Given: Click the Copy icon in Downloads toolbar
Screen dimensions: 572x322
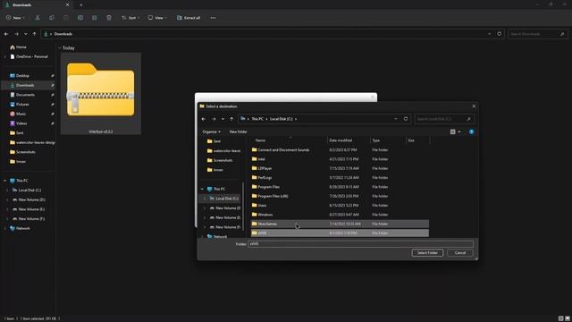Looking at the screenshot, I should point(52,18).
